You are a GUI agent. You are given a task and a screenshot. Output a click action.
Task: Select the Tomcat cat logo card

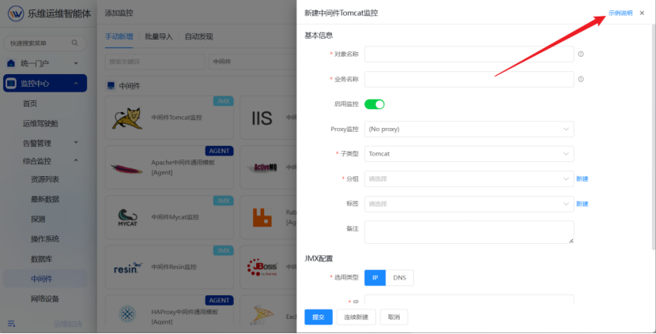127,118
